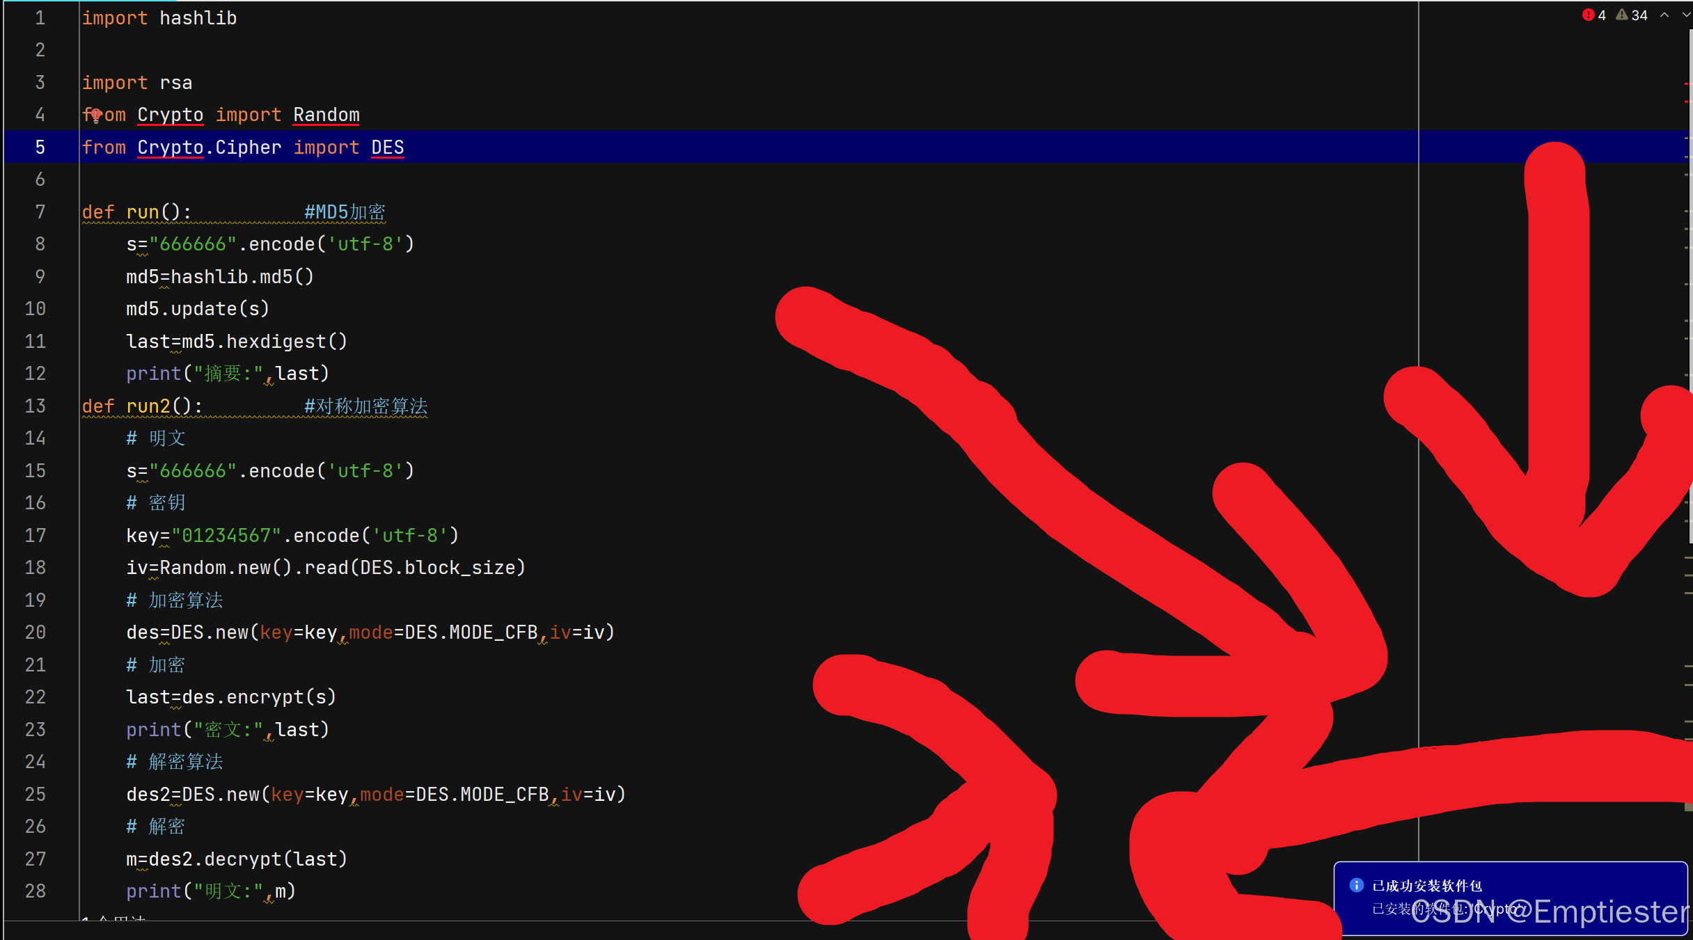This screenshot has height=940, width=1693.
Task: Click the red lightbulb quick-fix icon
Action: [x=96, y=115]
